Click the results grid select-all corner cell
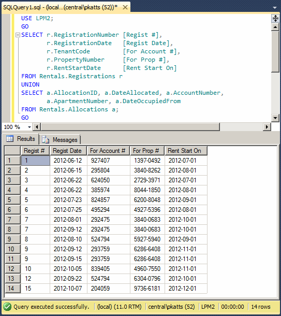This screenshot has height=316, width=281. 12,151
